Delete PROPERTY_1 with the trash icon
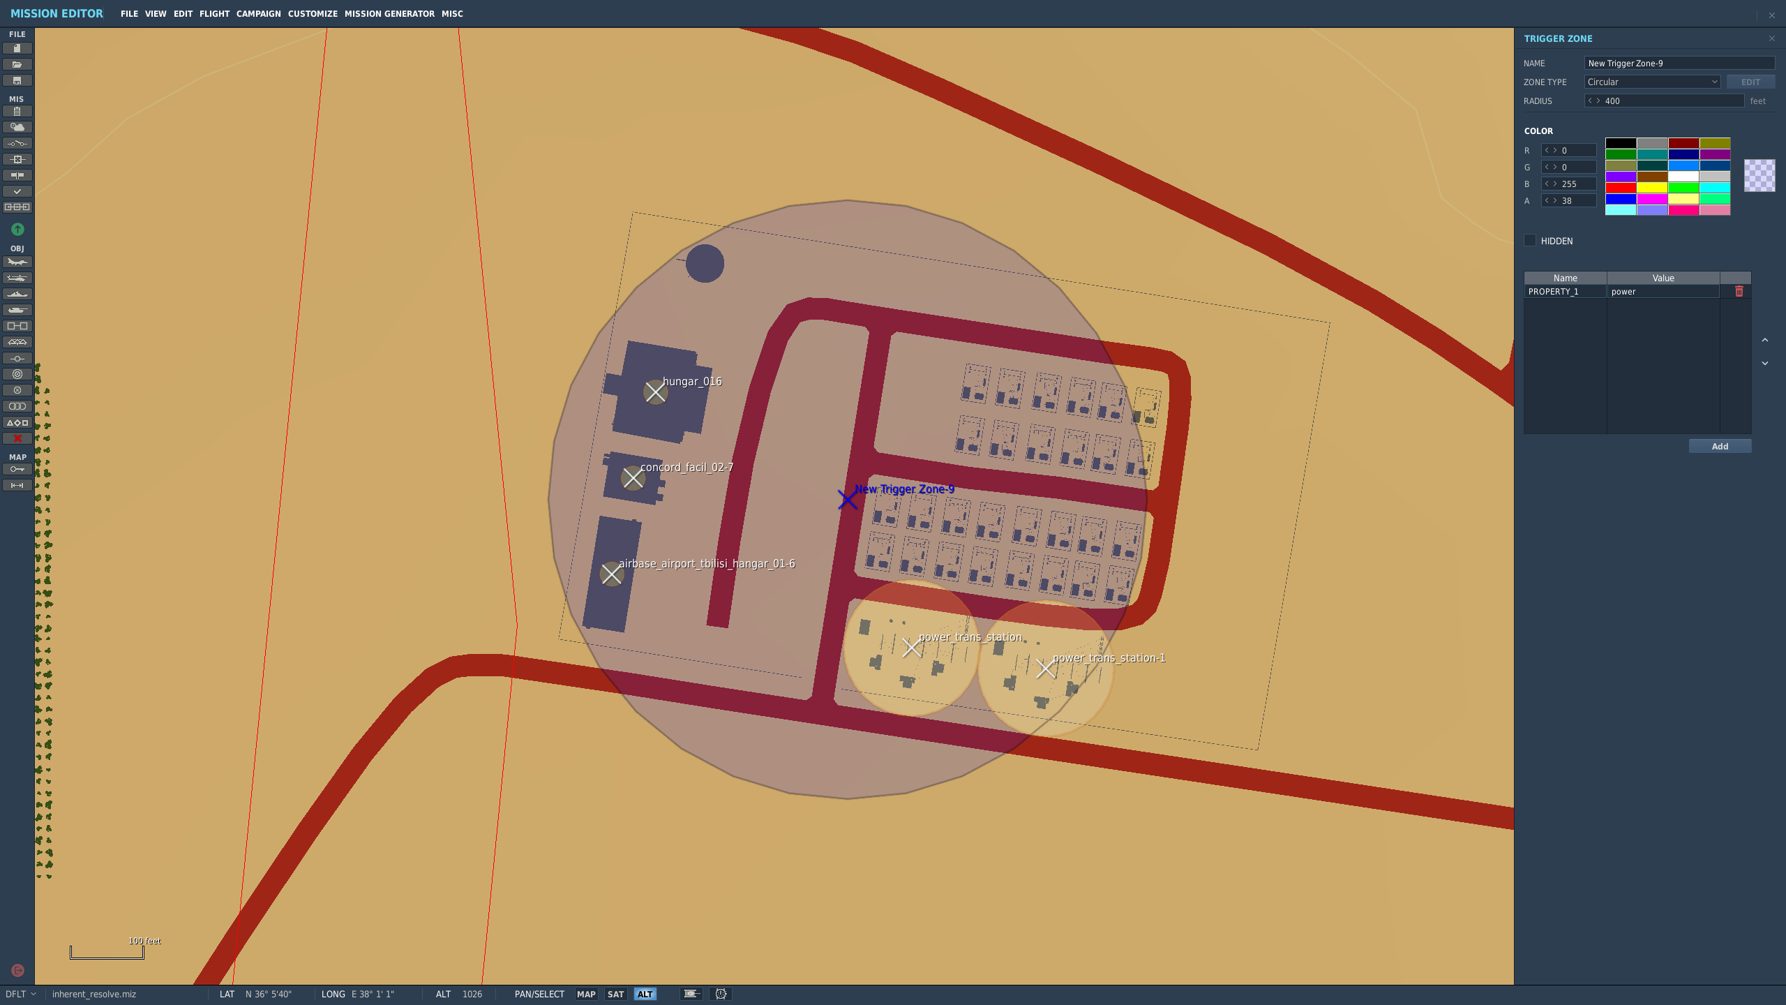1786x1005 pixels. 1739,292
